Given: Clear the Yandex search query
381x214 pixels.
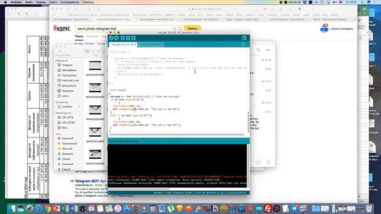Looking at the screenshot, I should pyautogui.click(x=174, y=29).
